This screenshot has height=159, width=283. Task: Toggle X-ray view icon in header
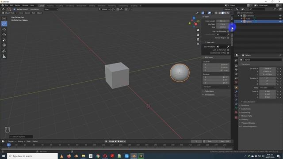[216, 13]
